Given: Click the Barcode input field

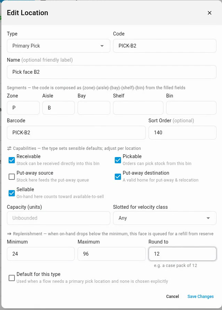Looking at the screenshot, I should pyautogui.click(x=77, y=133).
